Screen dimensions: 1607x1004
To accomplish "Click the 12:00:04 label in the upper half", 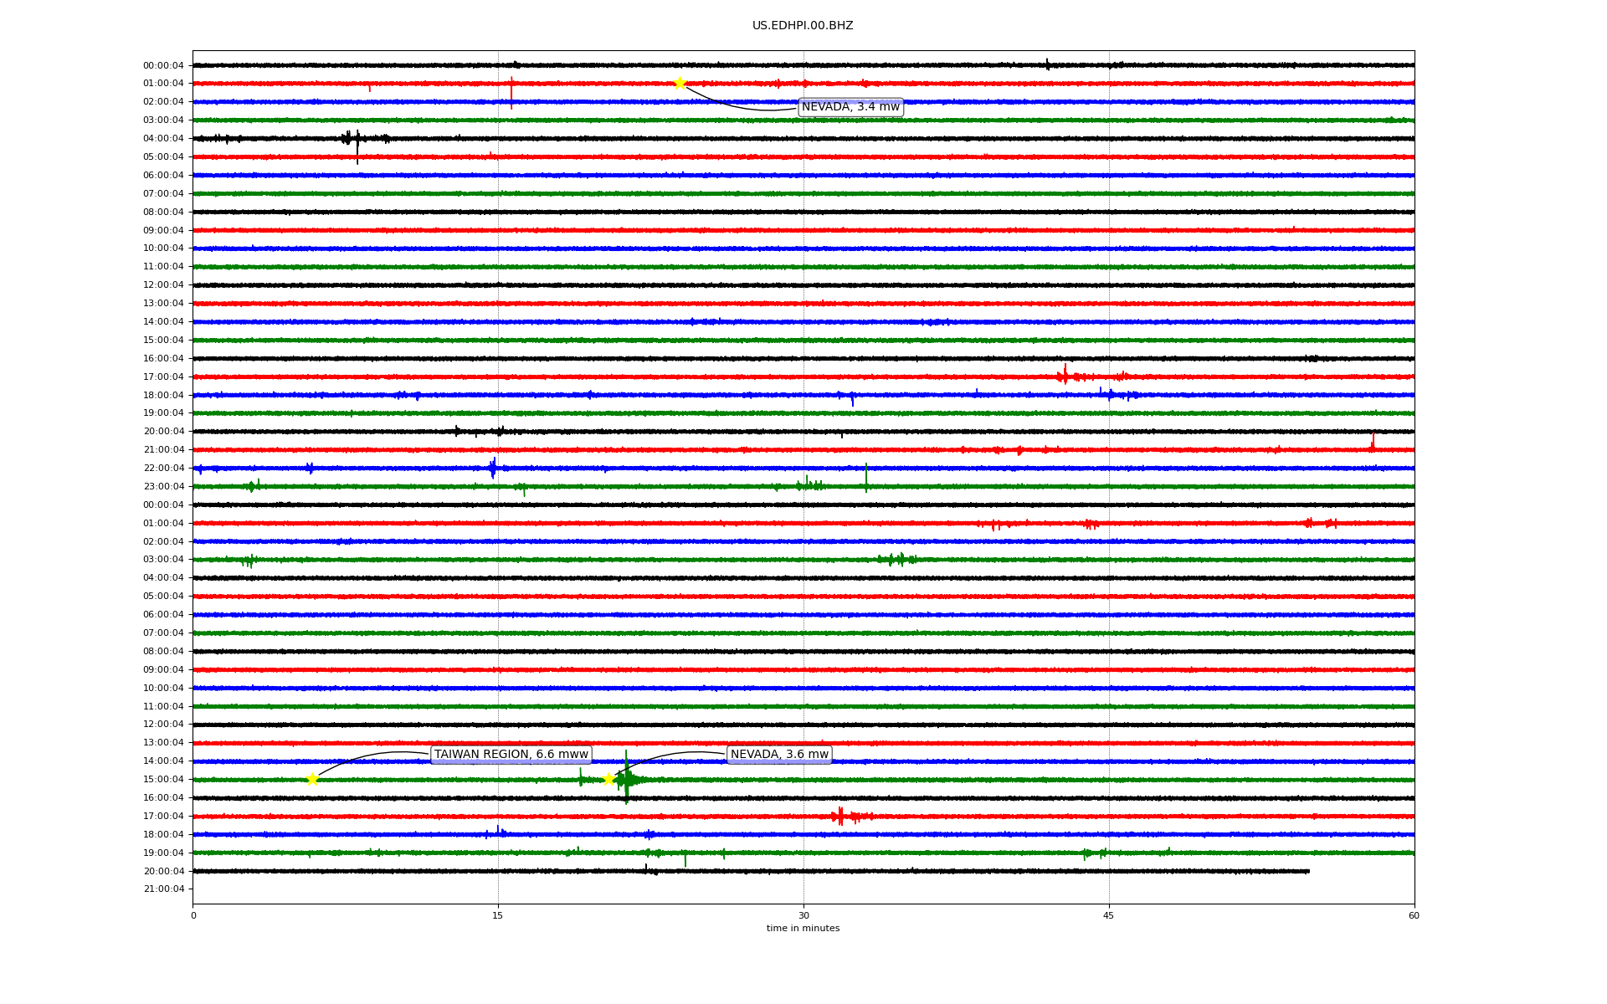I will pos(163,284).
